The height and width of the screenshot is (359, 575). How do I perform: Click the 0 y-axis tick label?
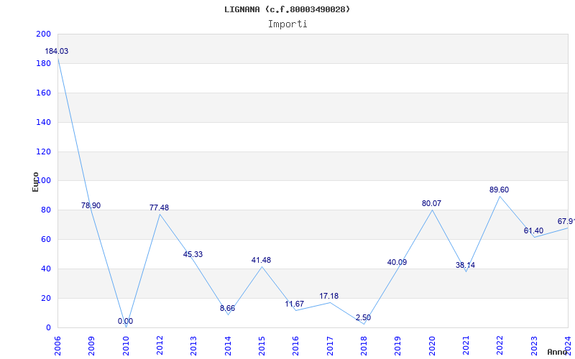pos(48,327)
